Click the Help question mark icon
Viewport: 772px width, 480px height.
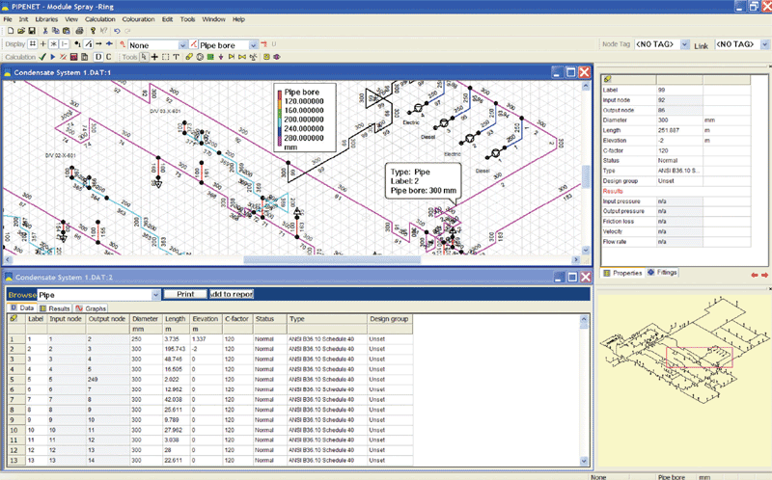(93, 31)
